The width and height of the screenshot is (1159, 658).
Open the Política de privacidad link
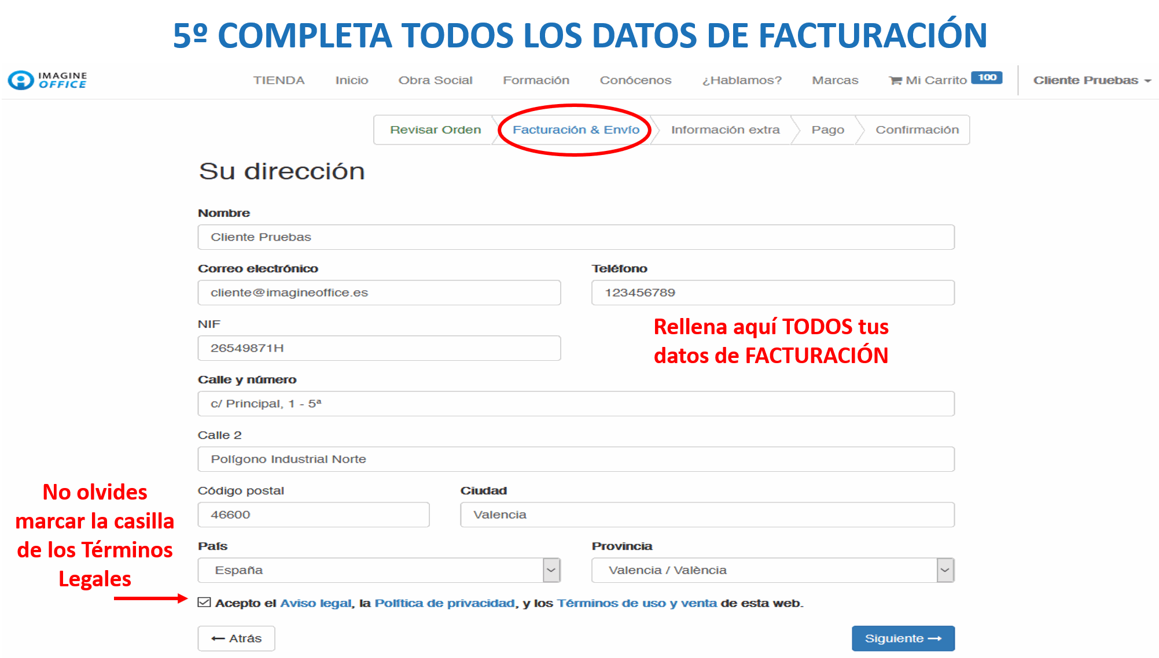tap(444, 603)
